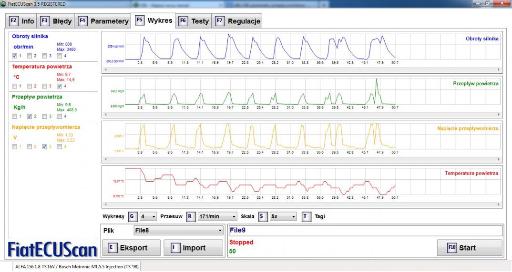Click the F7 key icon beside Regulacje
The height and width of the screenshot is (272, 512).
[220, 21]
